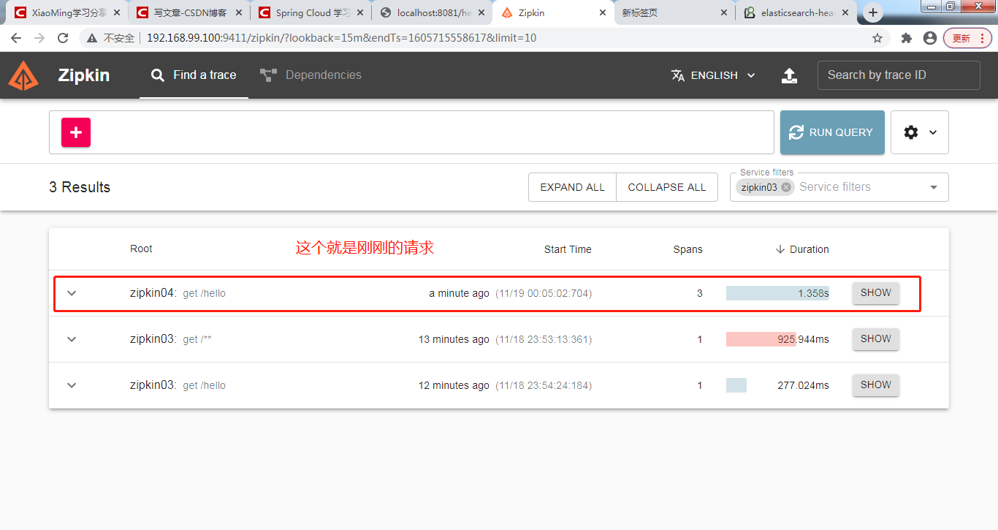
Task: Click the pink plus add-criteria button
Action: click(76, 132)
